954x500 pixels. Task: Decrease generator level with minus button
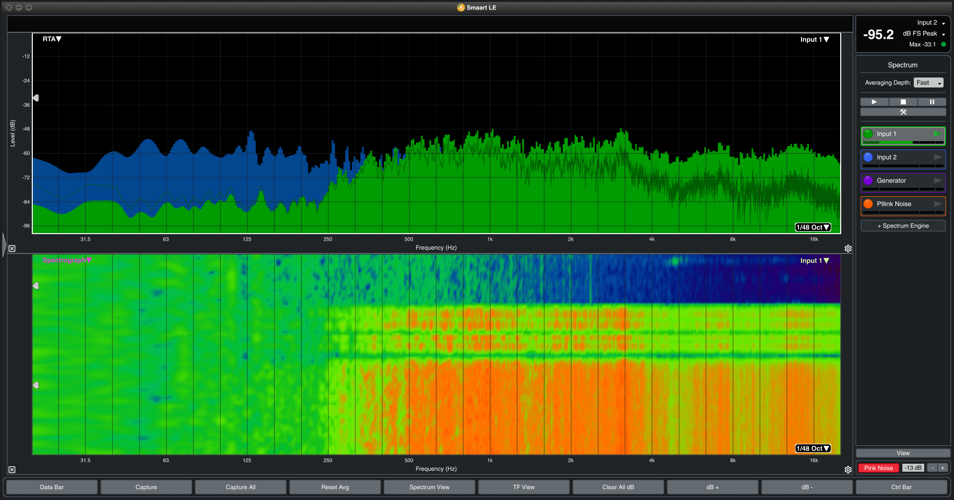tap(933, 468)
